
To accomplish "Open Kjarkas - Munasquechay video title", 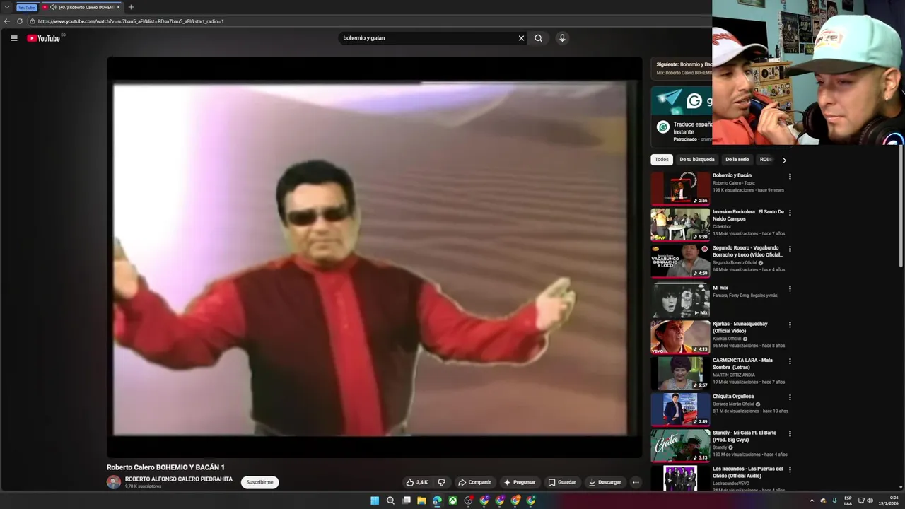I will tap(740, 327).
